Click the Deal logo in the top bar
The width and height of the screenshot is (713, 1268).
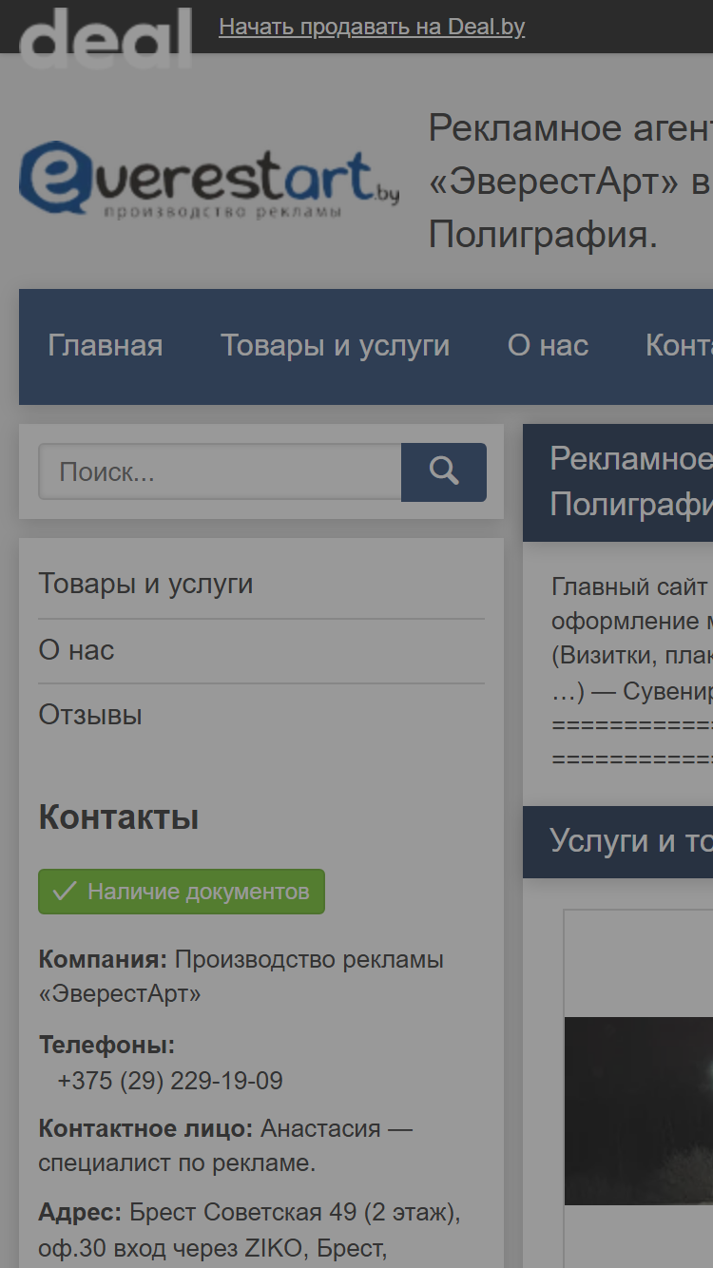pyautogui.click(x=106, y=37)
